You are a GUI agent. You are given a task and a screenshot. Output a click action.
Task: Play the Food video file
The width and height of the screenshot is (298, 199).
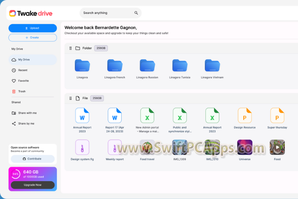(277, 148)
